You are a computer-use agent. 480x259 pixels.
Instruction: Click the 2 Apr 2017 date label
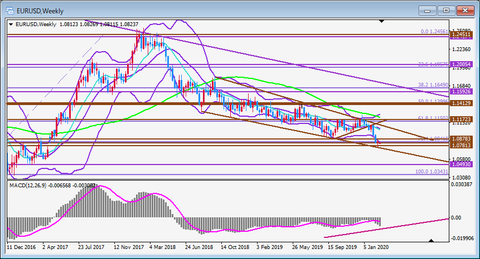point(55,247)
